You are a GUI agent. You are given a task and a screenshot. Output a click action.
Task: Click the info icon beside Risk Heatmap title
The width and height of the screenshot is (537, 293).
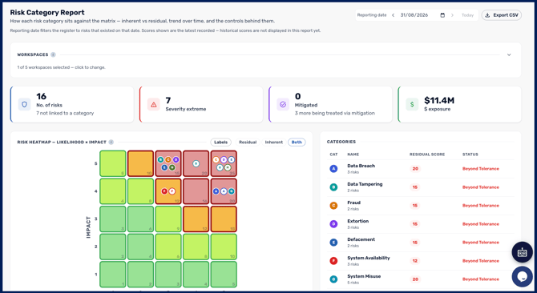tap(111, 142)
